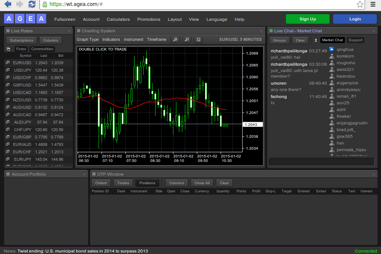This screenshot has height=254, width=381.
Task: Switch Live Chat to the Support channel
Action: [355, 40]
